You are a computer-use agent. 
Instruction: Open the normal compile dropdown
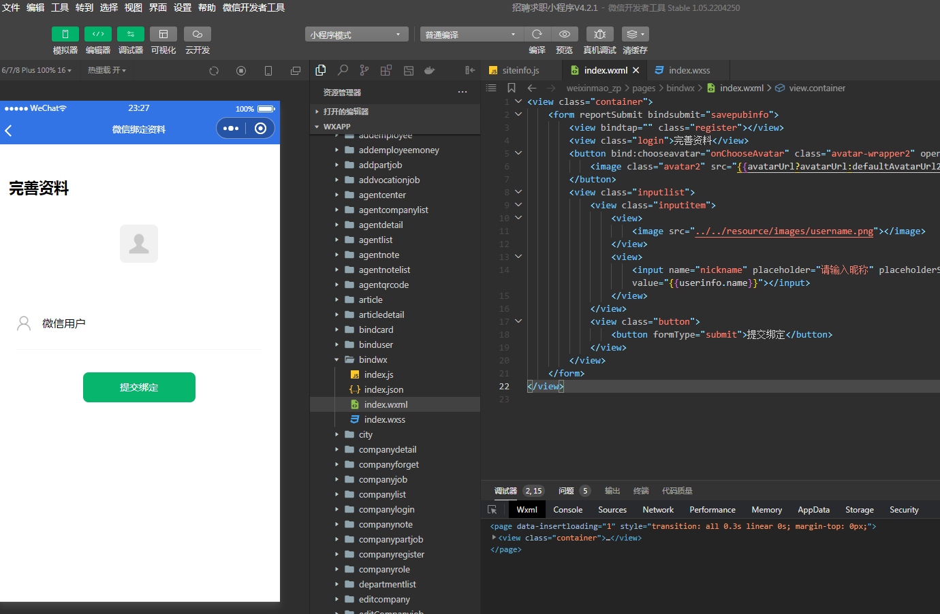tap(471, 34)
